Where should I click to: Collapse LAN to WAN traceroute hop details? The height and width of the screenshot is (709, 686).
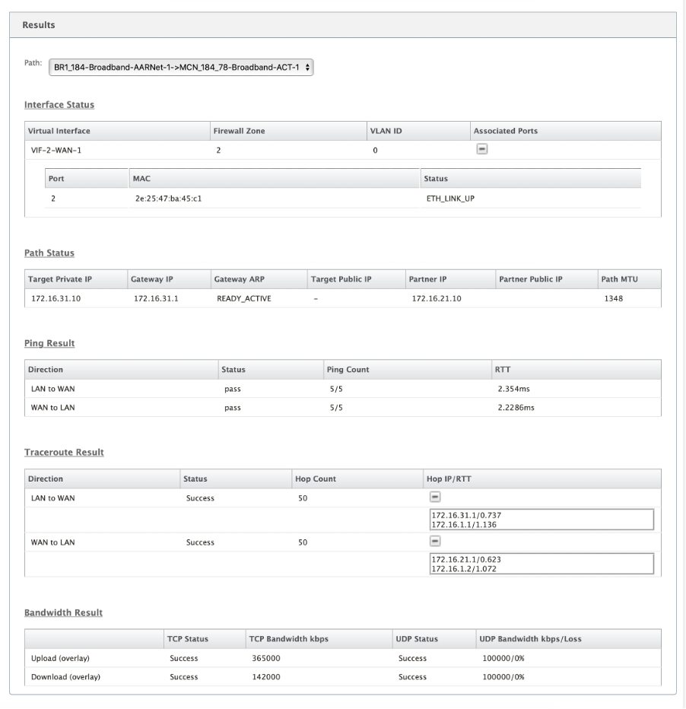pos(435,498)
